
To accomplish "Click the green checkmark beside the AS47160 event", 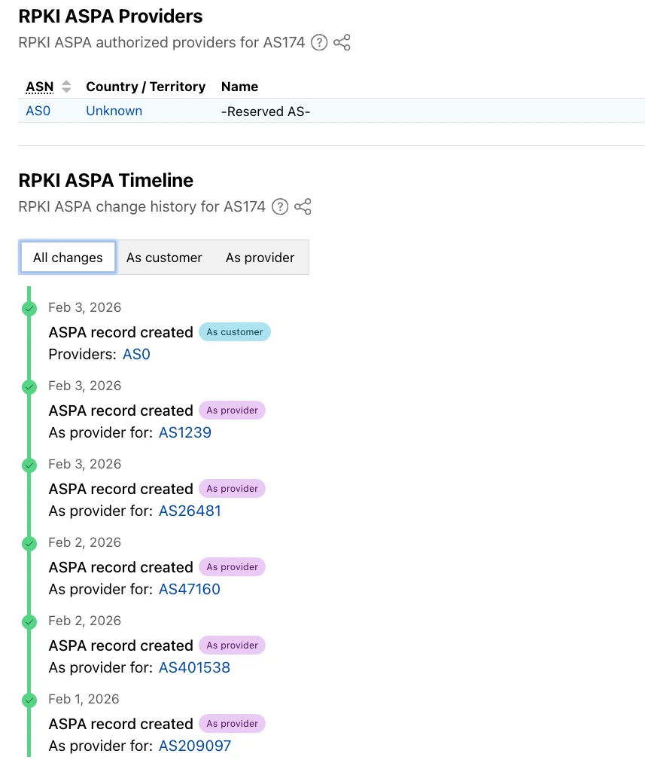I will coord(29,544).
